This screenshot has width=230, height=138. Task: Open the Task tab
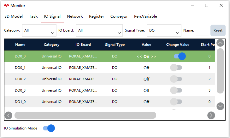pos(33,16)
